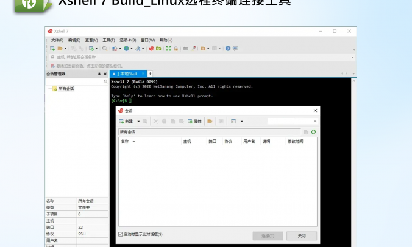
Task: Add a new tab with plus button
Action: click(150, 74)
